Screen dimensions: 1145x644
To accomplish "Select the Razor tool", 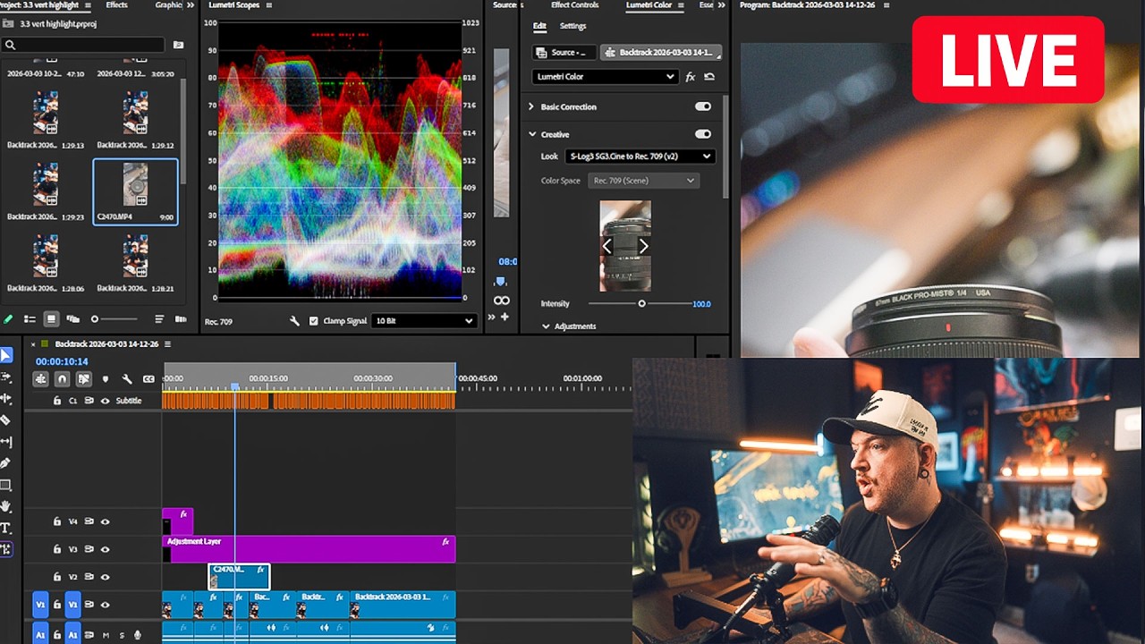I will pos(6,420).
